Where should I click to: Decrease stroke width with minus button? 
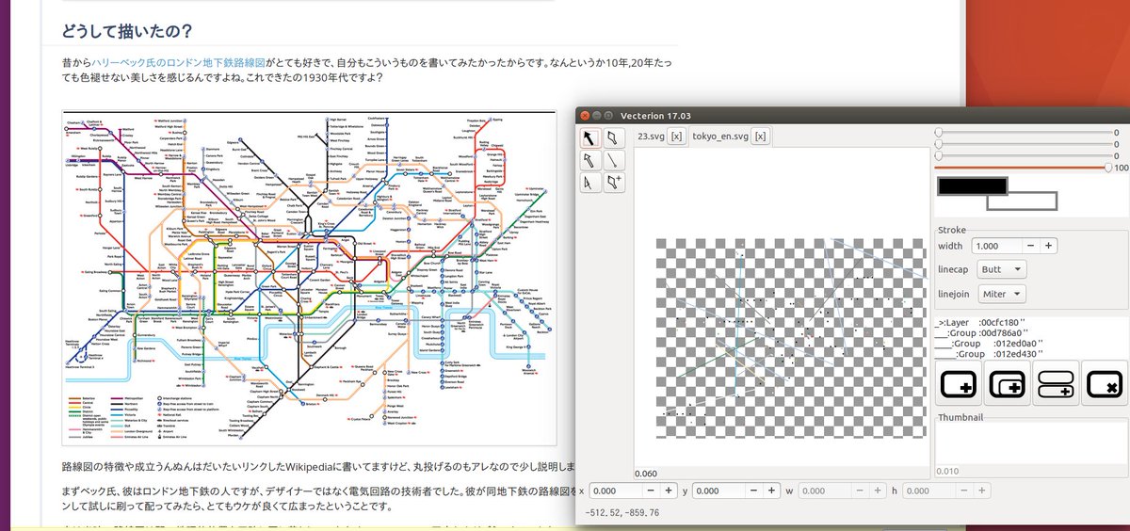click(x=1030, y=245)
